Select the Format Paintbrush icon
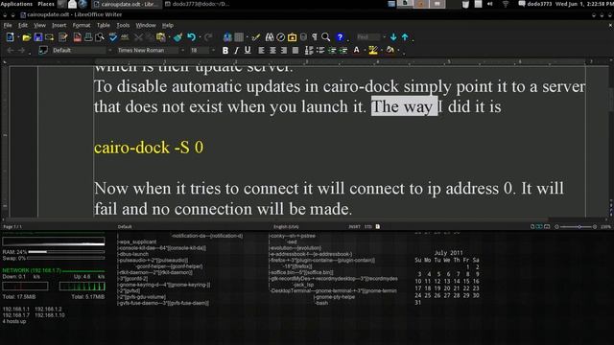Screen dimensions: 614x345 177,37
